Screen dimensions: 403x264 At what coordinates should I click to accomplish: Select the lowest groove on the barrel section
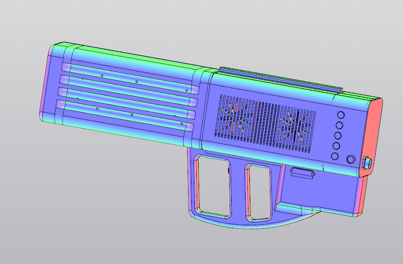tap(124, 116)
